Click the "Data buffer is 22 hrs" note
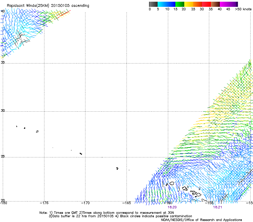Image resolution: width=253 pixels, height=222 pixels. tap(70, 216)
